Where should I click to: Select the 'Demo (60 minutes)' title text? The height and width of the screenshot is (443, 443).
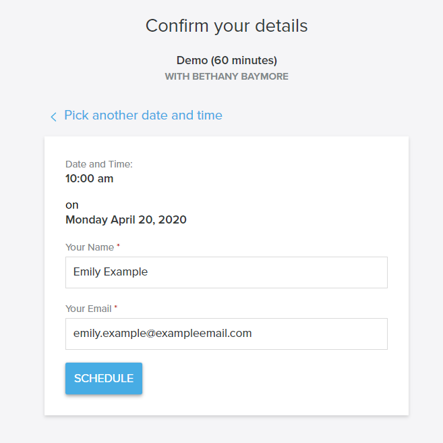[x=227, y=61]
